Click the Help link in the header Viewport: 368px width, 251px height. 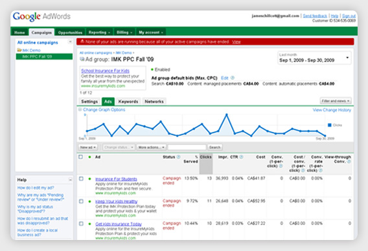pos(334,16)
